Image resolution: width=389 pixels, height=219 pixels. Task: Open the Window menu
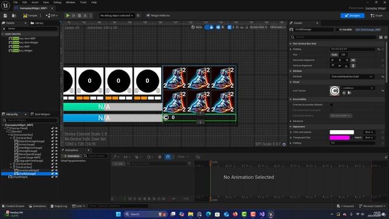(x=71, y=2)
